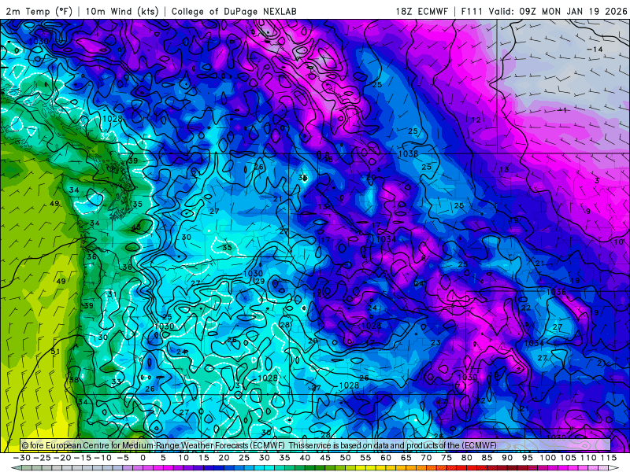This screenshot has width=630, height=472.
Task: Click the "2m Temp (°F)" title text
Action: click(x=39, y=11)
